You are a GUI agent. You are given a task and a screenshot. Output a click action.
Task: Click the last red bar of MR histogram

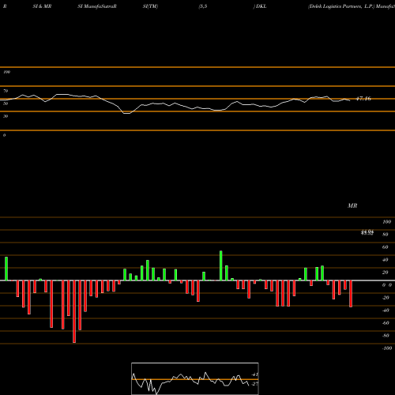click(351, 294)
